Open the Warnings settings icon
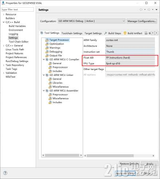This screenshot has height=179, width=160. [x=47, y=48]
